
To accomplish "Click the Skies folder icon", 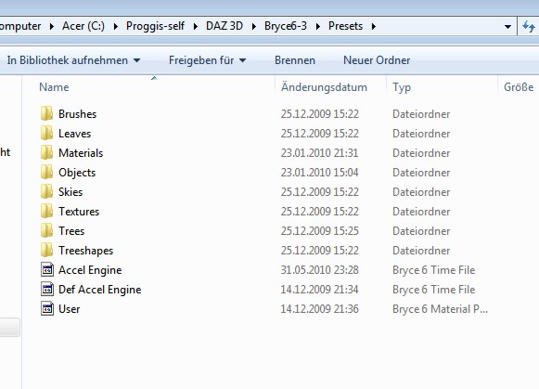I will 46,191.
